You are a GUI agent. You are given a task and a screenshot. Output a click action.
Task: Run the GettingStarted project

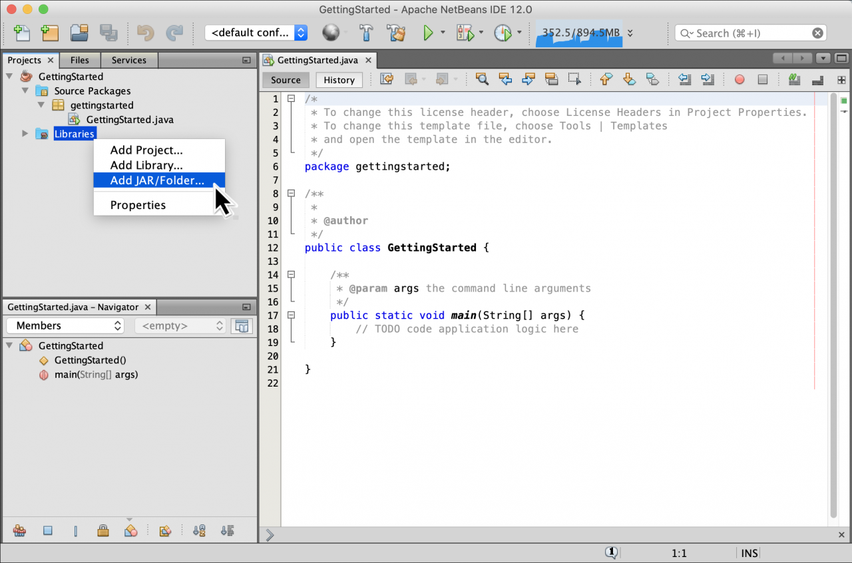(429, 33)
